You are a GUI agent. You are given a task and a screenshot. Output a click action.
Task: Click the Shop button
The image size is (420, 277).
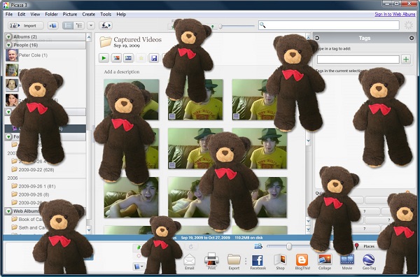[280, 262]
